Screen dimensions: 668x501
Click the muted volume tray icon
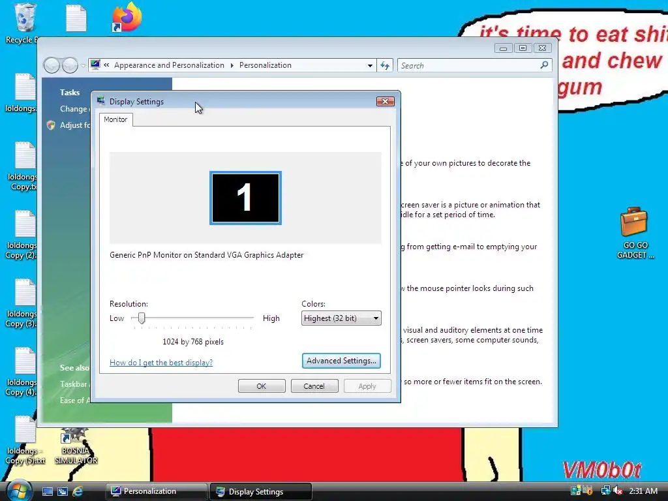618,491
